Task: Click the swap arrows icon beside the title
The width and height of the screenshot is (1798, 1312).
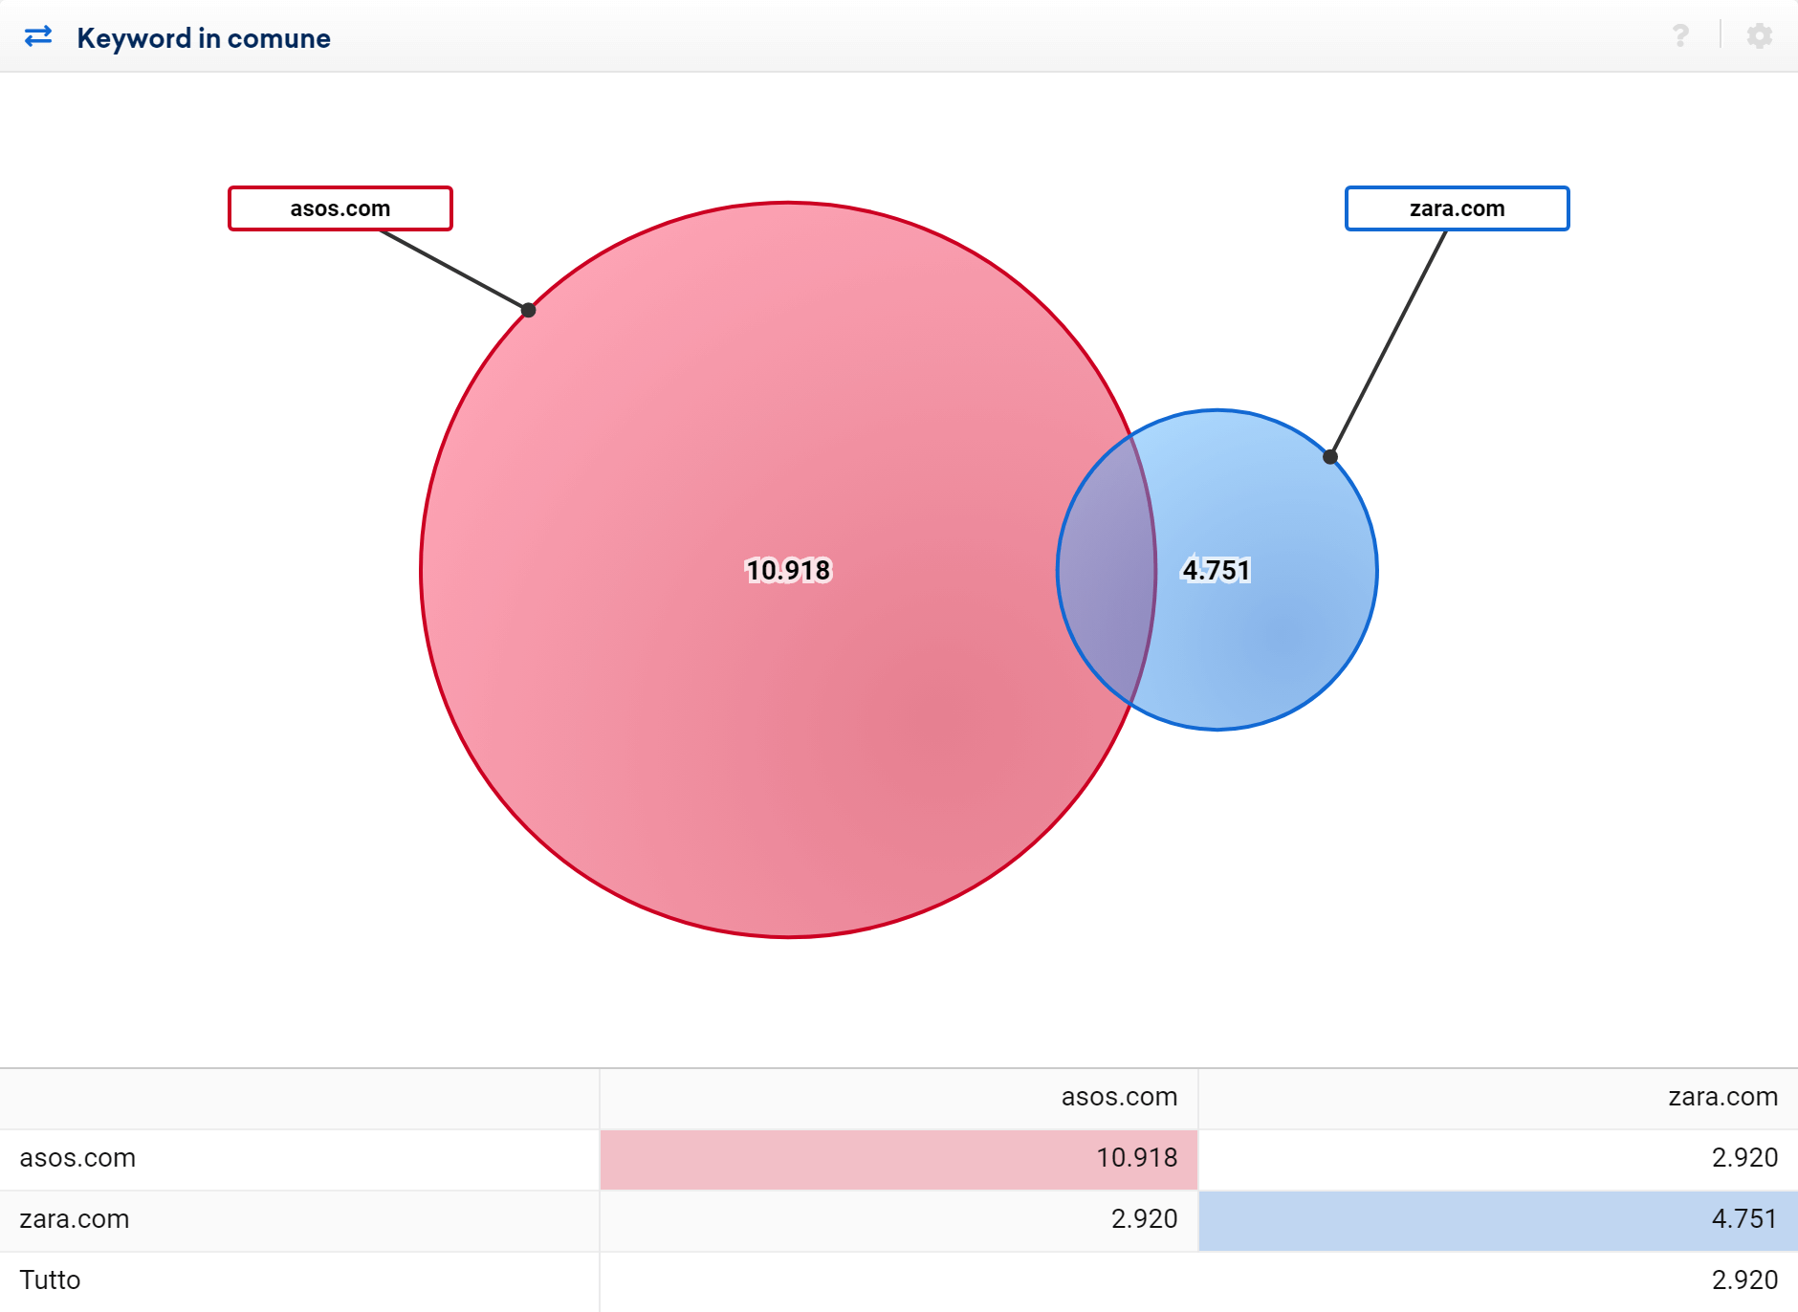Action: coord(38,36)
